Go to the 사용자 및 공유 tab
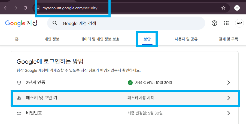 pos(186,39)
